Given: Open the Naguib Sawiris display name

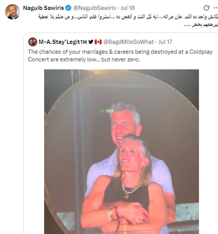Looking at the screenshot, I should pos(43,8).
